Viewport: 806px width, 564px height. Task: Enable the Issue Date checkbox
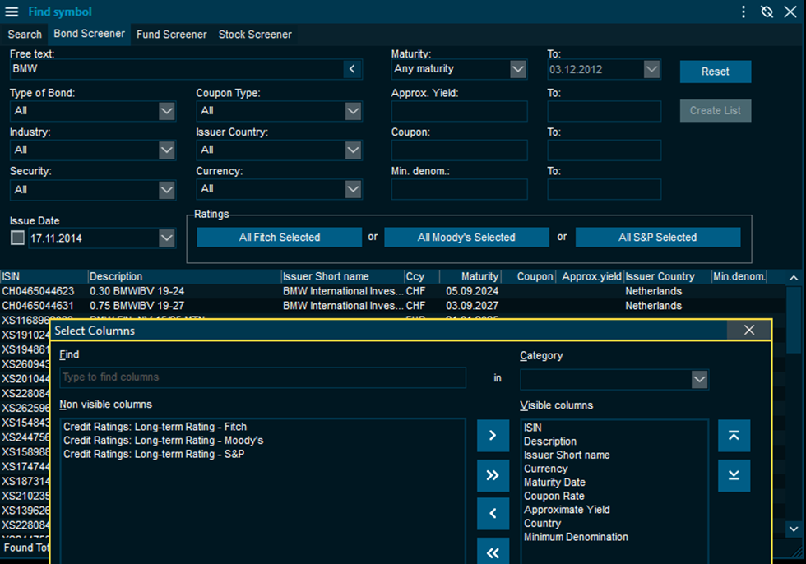pos(17,238)
